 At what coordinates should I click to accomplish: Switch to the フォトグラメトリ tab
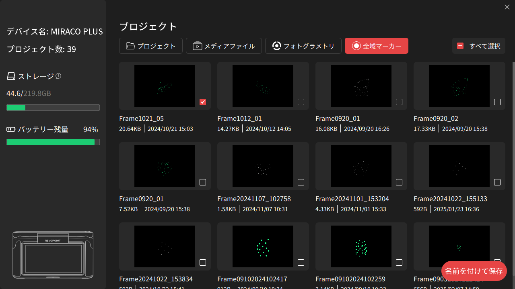click(303, 46)
